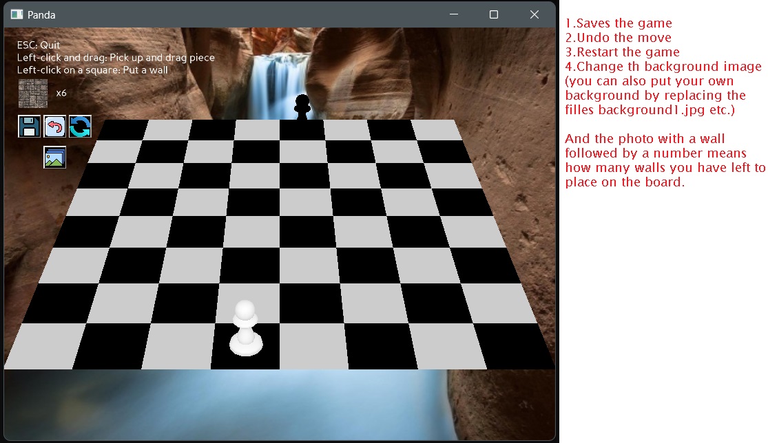Save the game using the floppy disk icon
This screenshot has height=443, width=768.
[x=28, y=126]
